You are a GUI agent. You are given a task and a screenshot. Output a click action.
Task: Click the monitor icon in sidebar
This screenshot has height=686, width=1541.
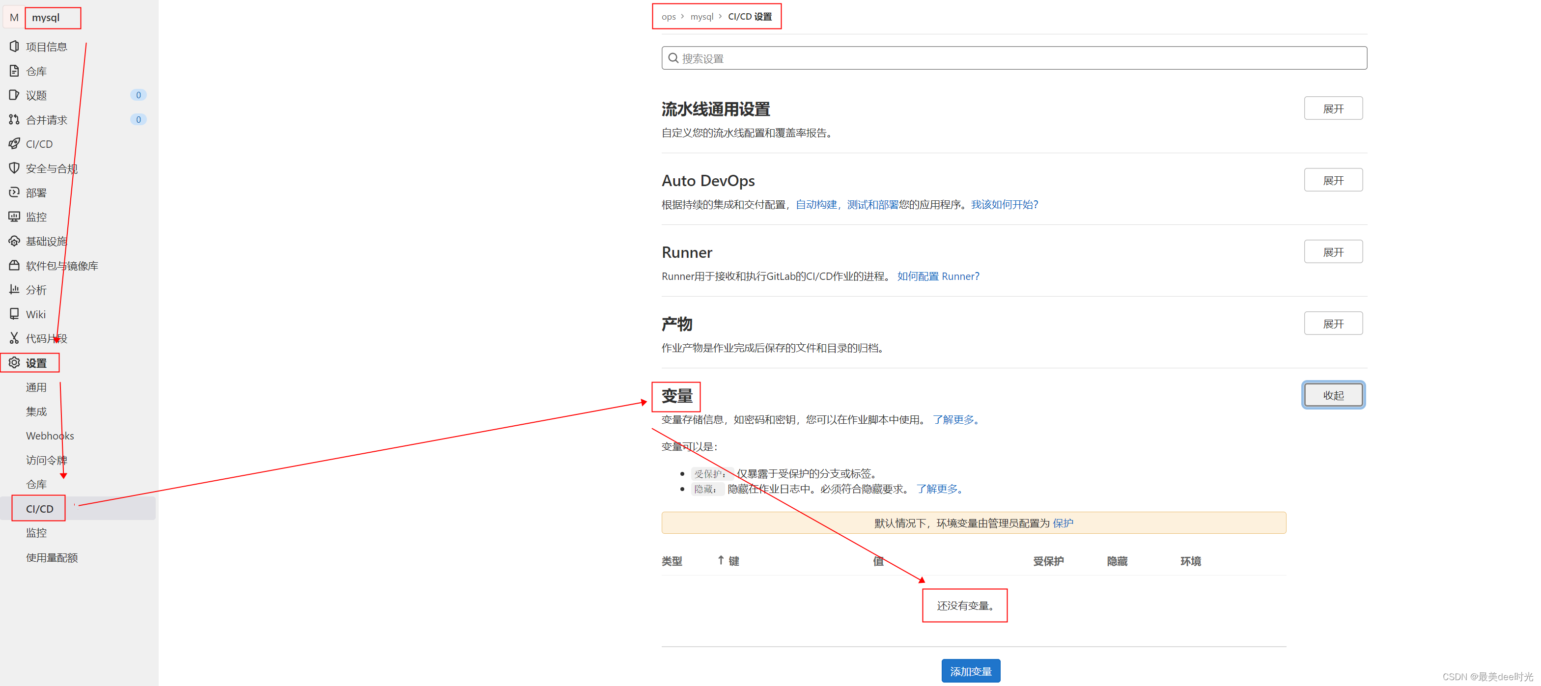[x=14, y=217]
